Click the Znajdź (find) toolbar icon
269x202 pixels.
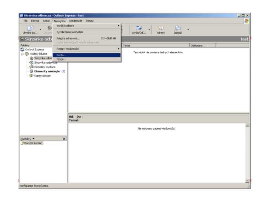click(x=178, y=28)
